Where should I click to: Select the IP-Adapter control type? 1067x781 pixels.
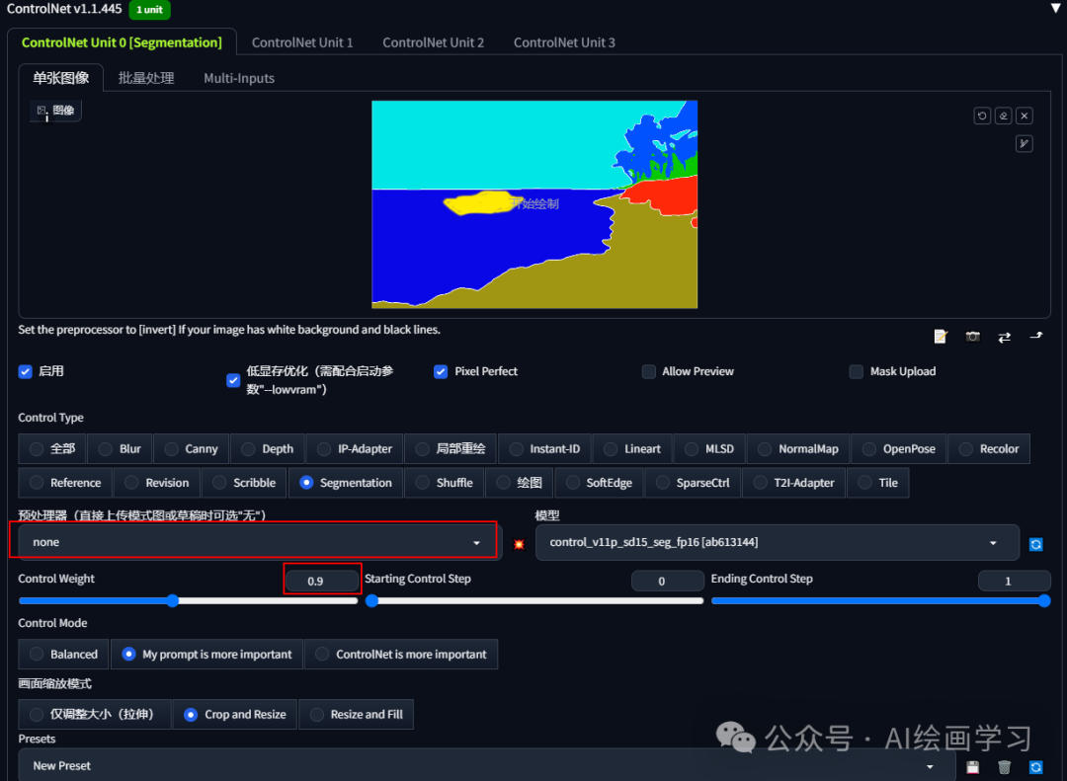point(355,449)
